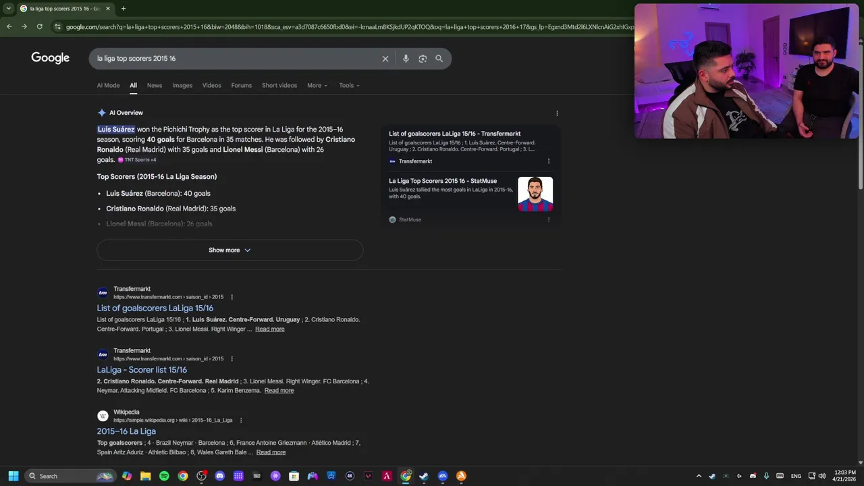Open Steam from the taskbar

coord(424,476)
